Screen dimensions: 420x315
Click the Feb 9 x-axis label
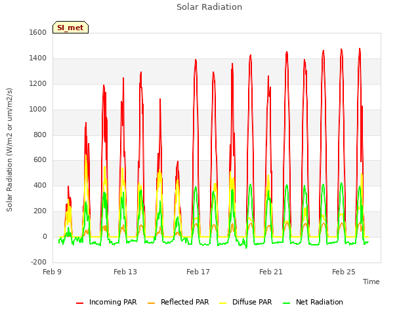(52, 272)
